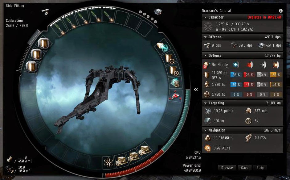
Task: Click the Browse button
Action: tap(227, 168)
